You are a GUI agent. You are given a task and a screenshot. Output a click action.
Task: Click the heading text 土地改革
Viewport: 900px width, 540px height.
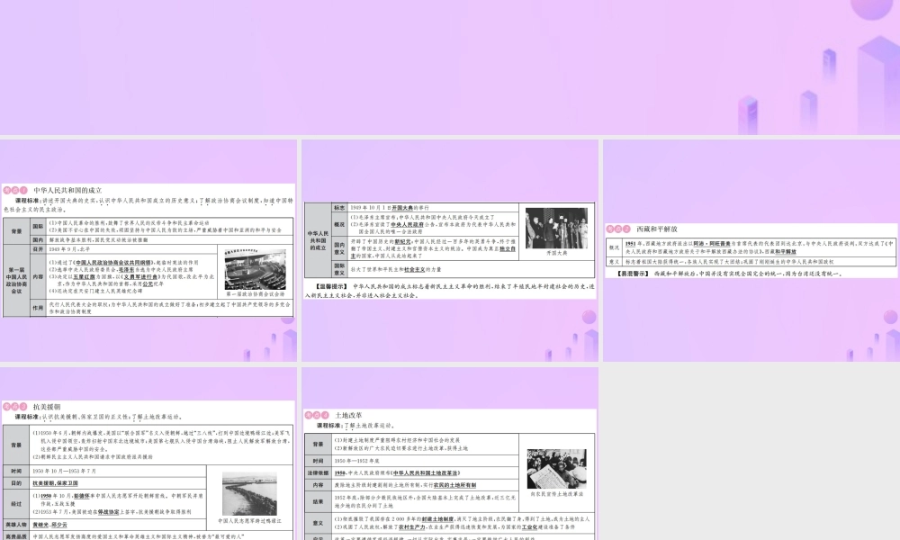coord(348,415)
